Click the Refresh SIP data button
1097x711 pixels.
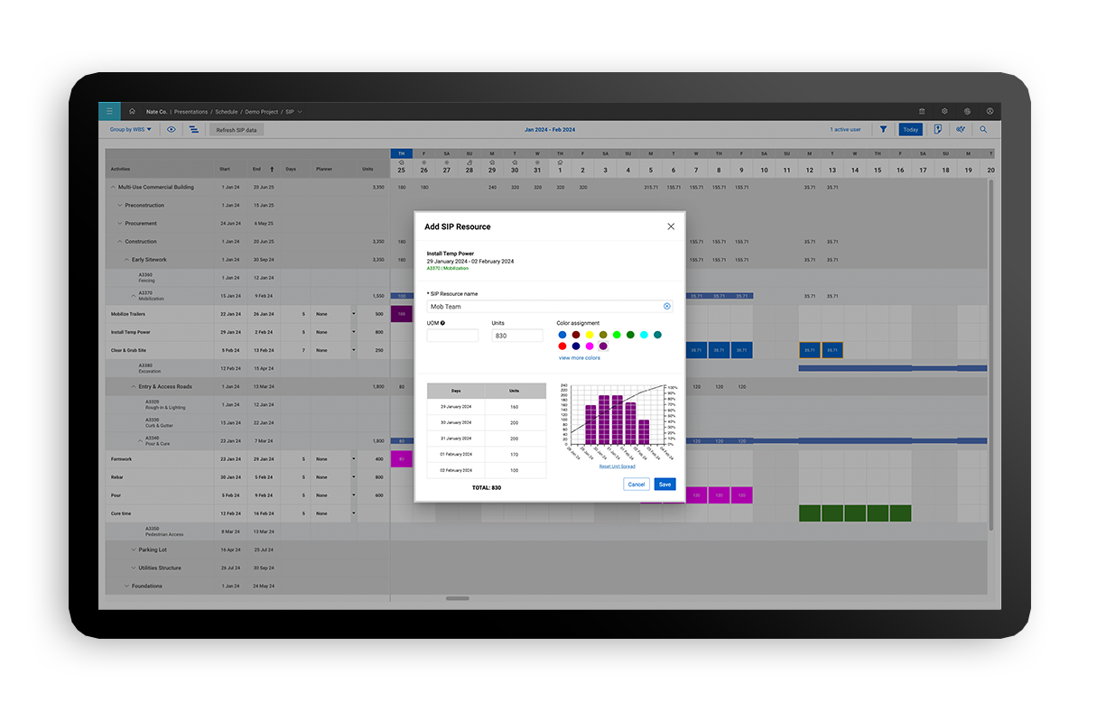point(237,130)
